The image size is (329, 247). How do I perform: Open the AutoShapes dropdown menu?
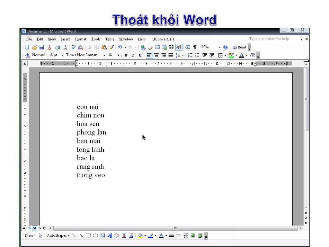click(58, 236)
